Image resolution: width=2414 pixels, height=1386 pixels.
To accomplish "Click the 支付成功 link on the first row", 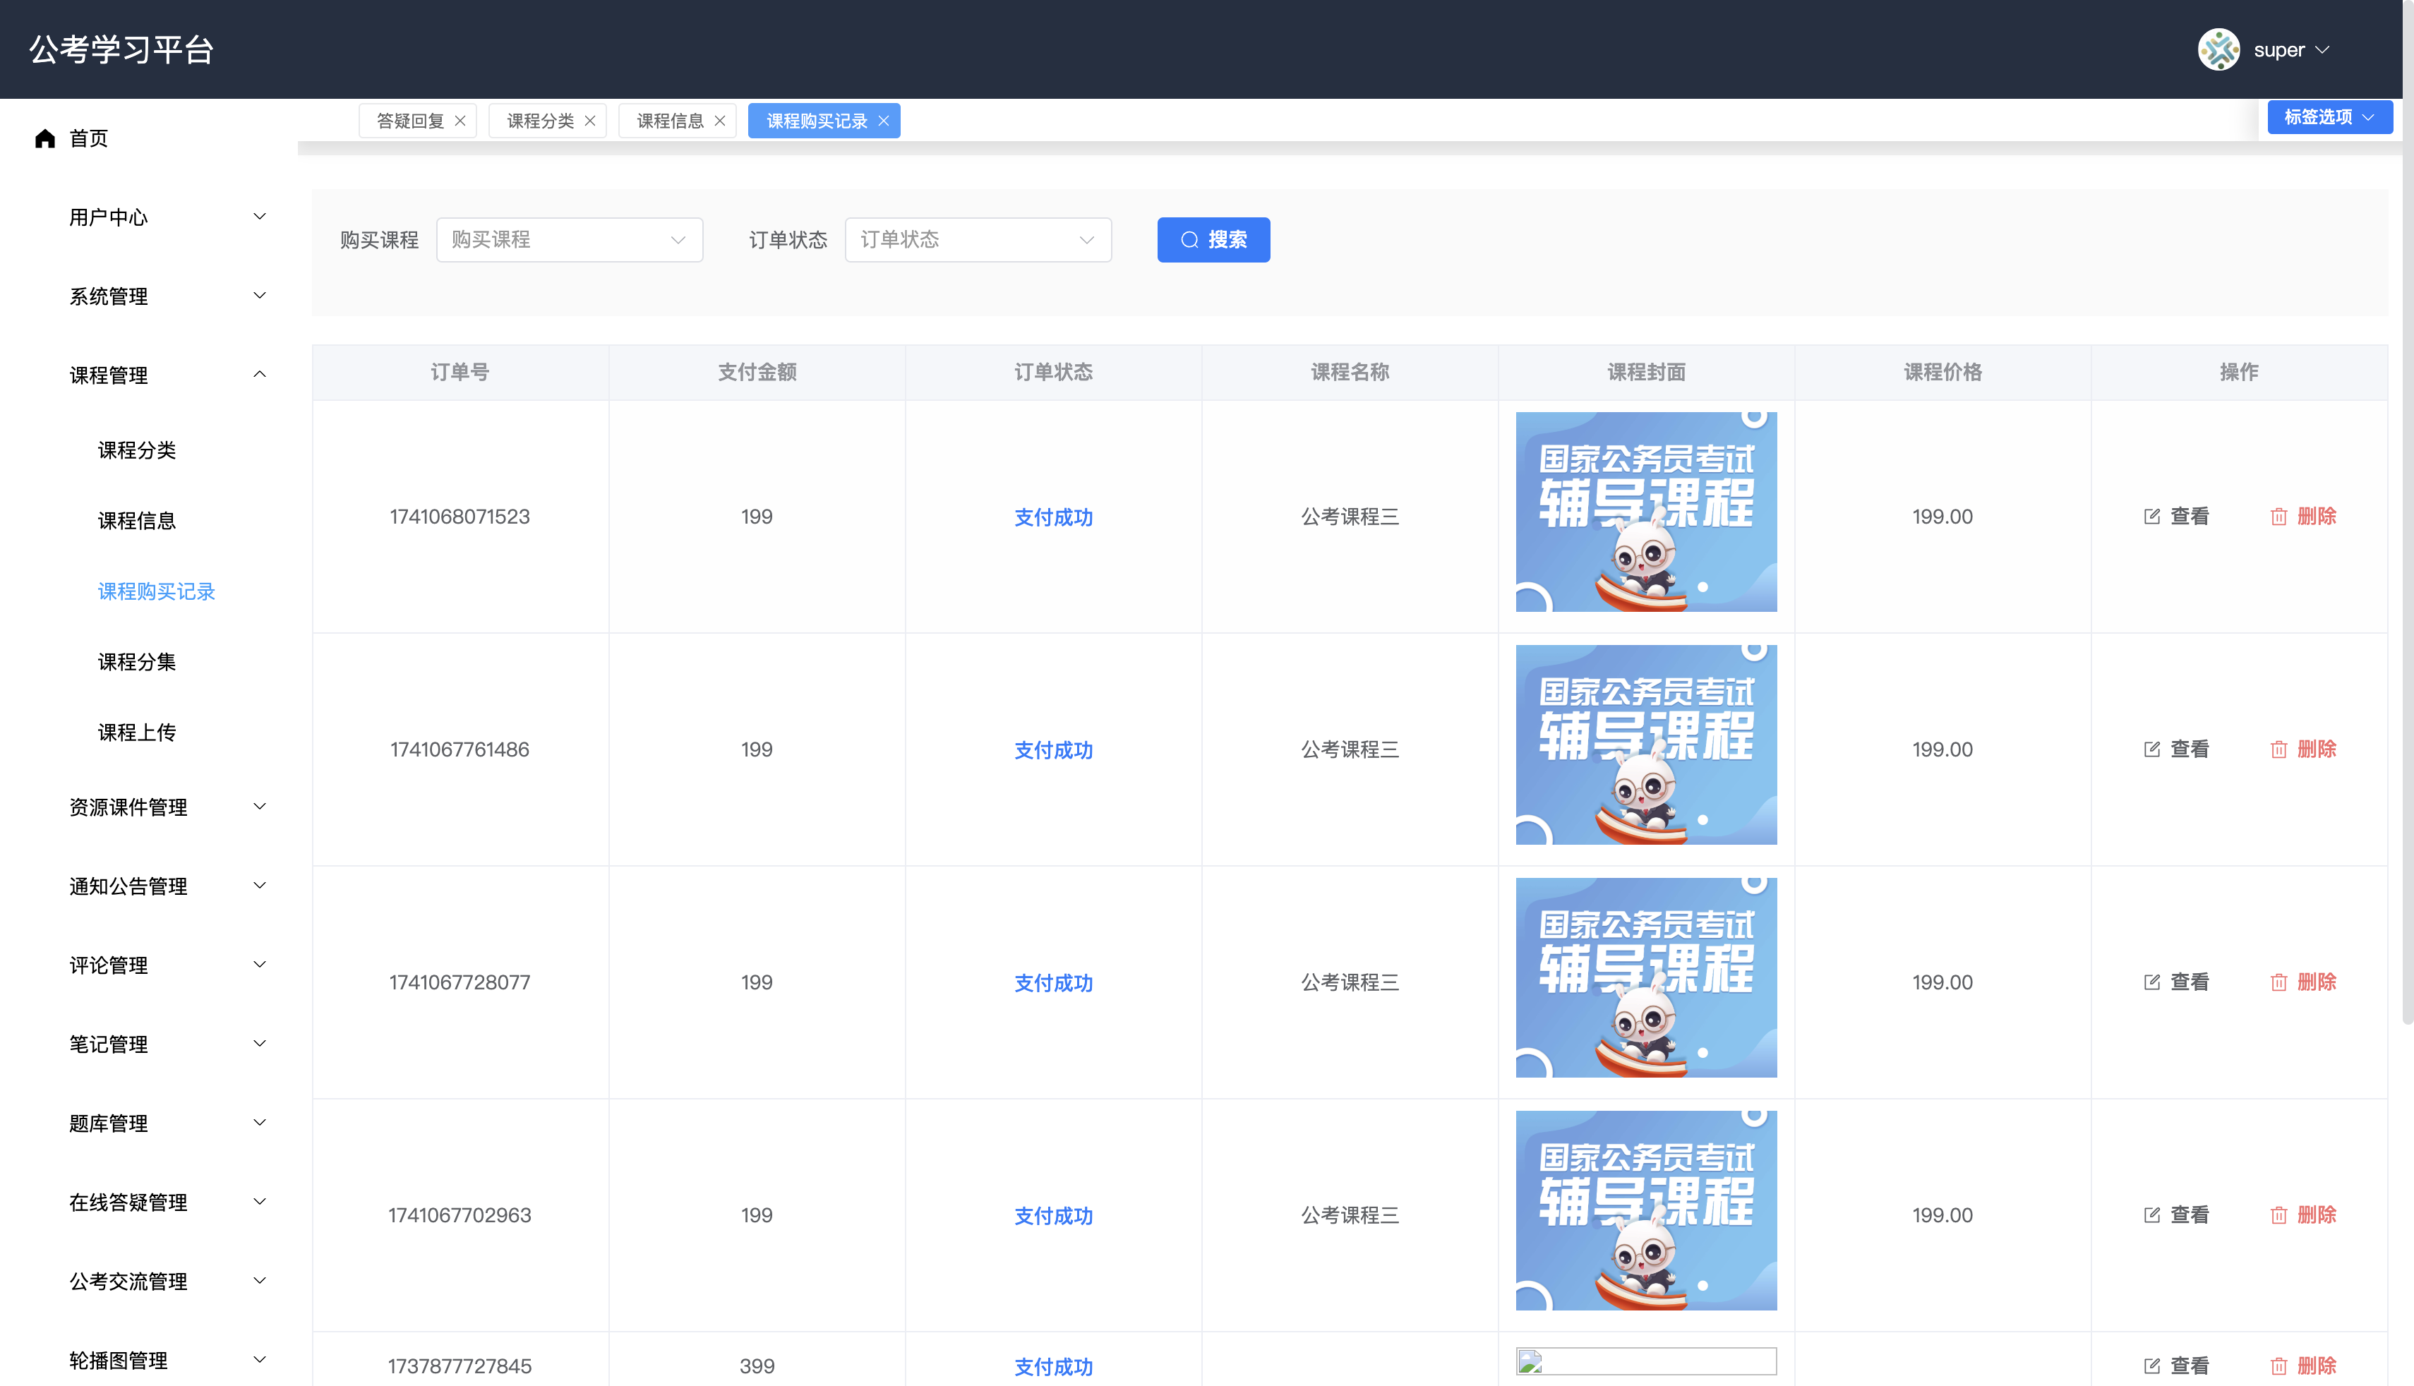I will point(1053,517).
